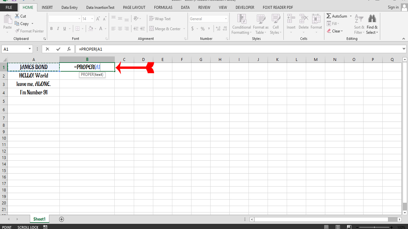Select the Format Painter brush
This screenshot has height=229, width=408.
(17, 31)
